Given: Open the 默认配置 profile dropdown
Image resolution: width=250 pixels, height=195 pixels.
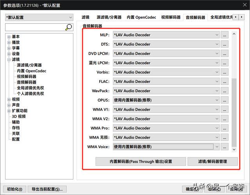Looking at the screenshot, I should tap(39, 17).
